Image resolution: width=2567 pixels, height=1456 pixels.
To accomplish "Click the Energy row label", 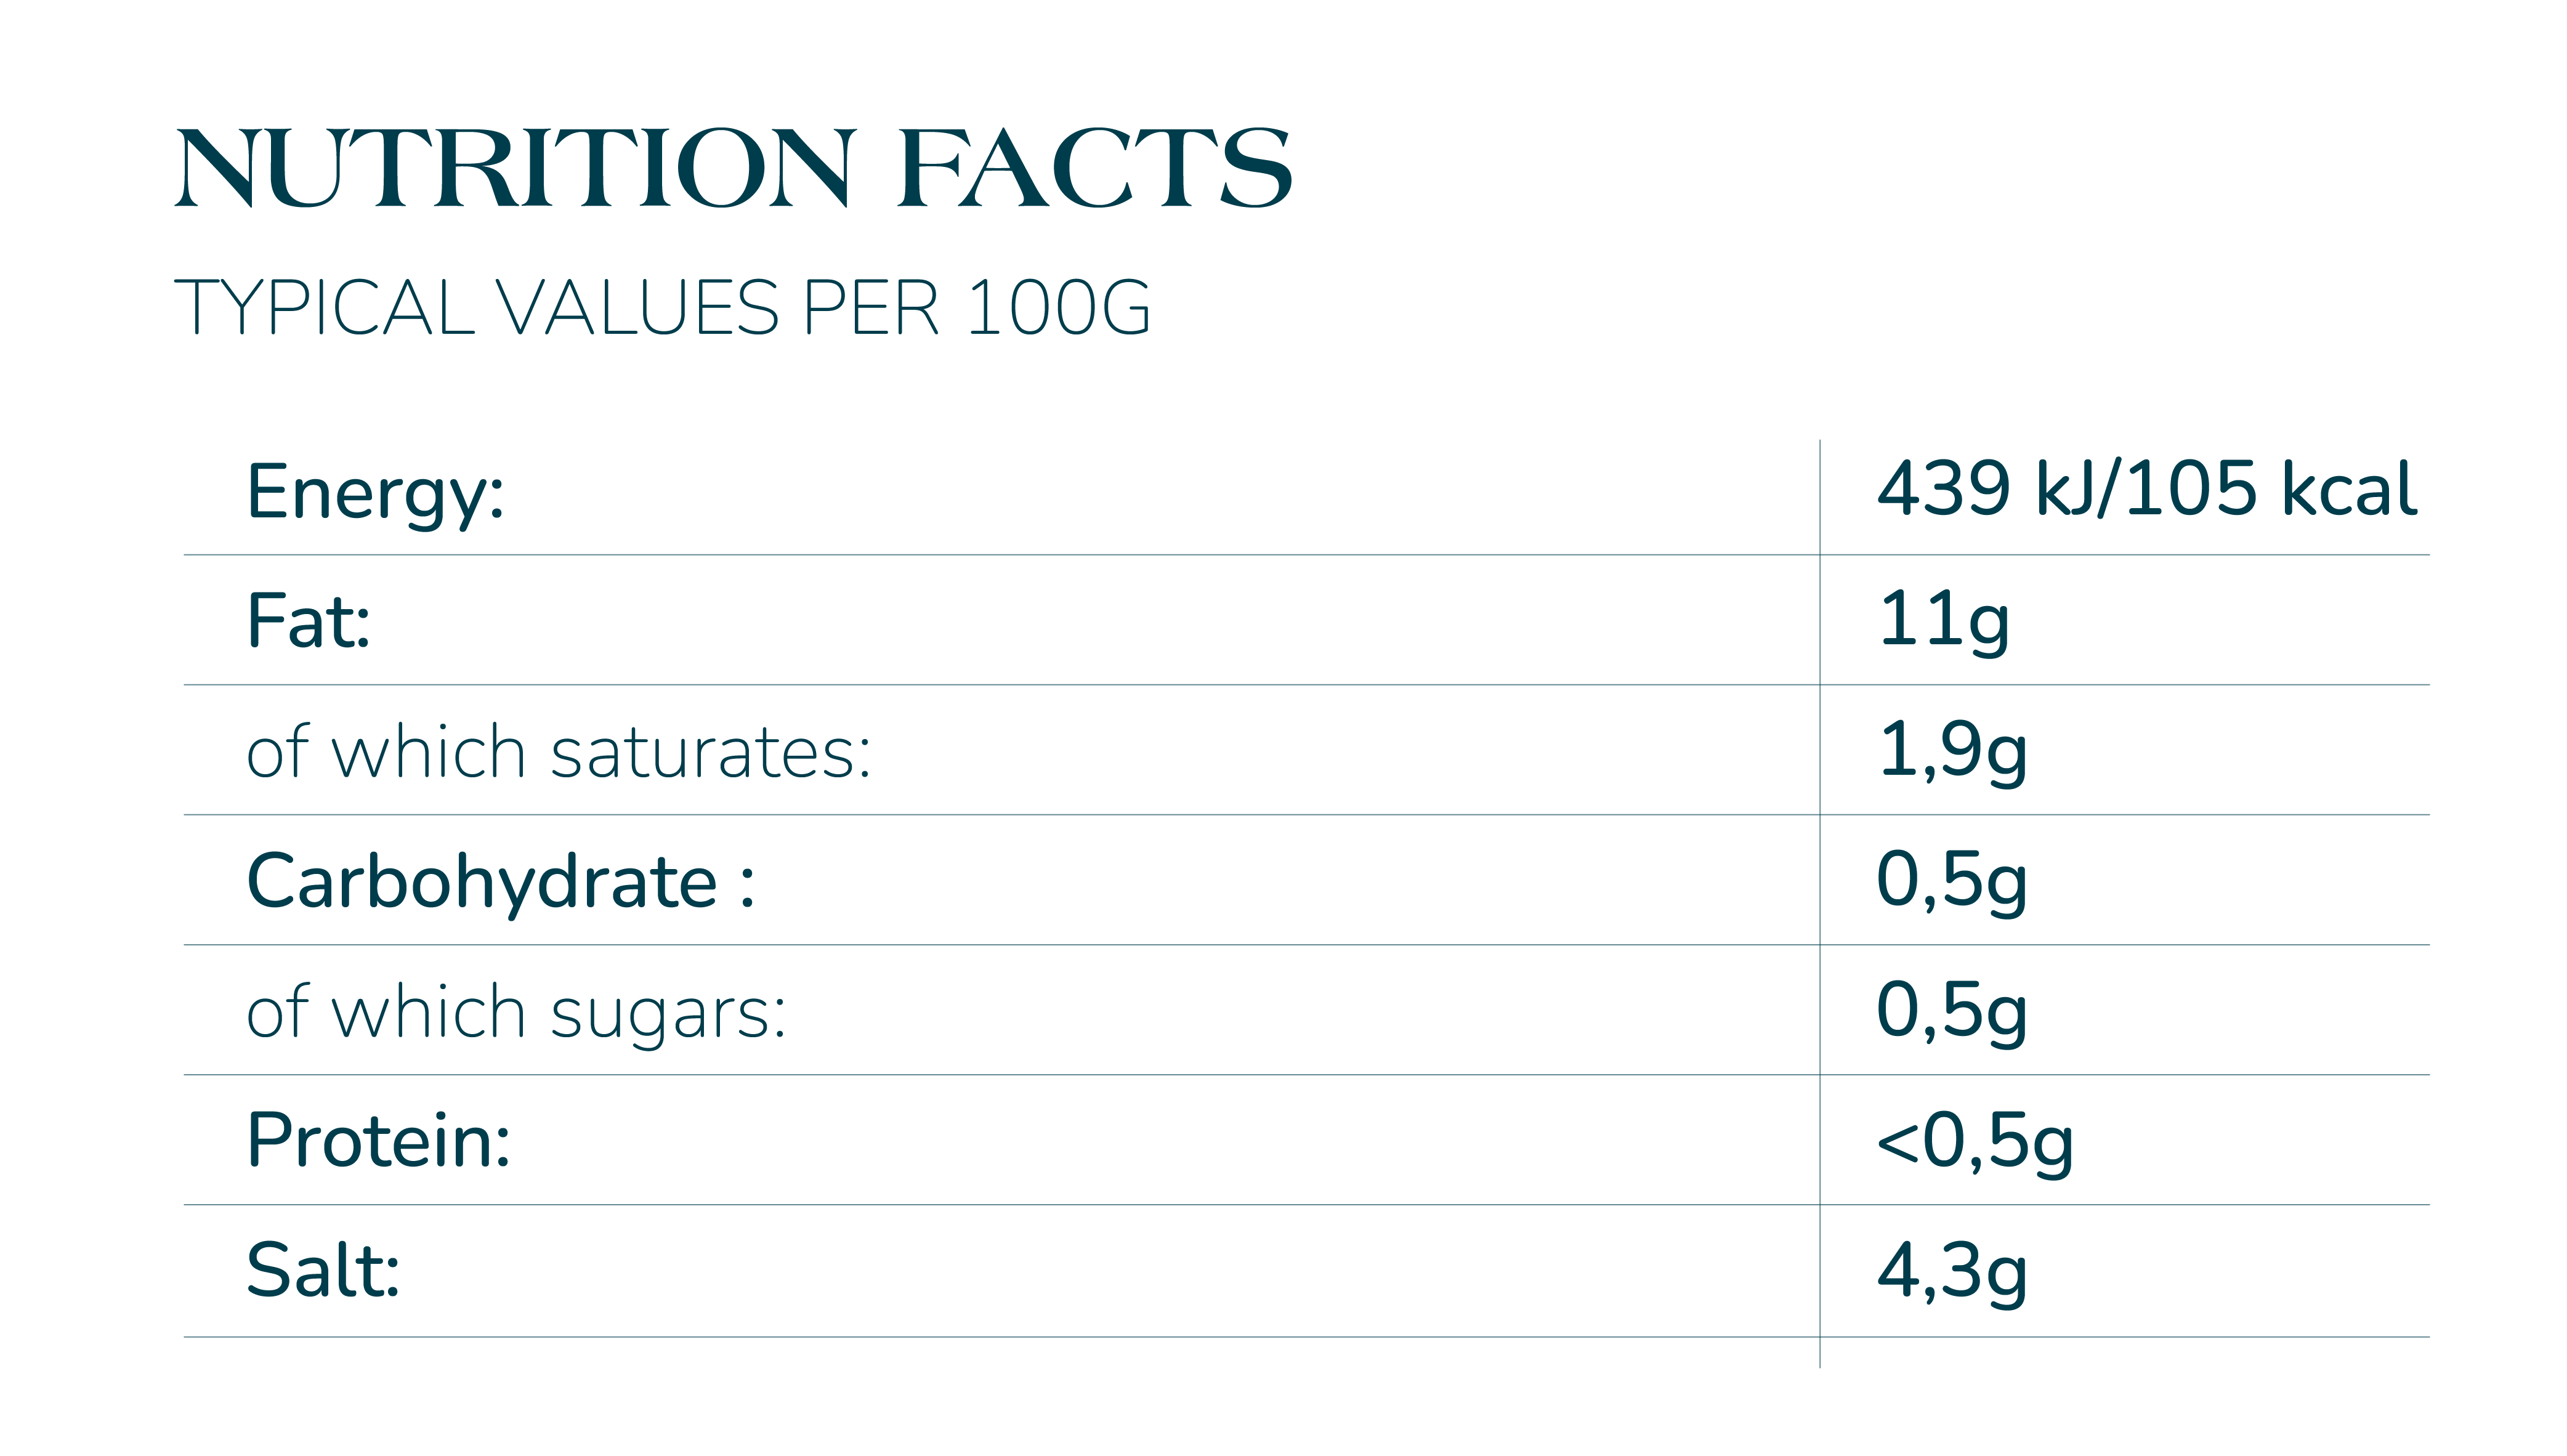I will 375,492.
